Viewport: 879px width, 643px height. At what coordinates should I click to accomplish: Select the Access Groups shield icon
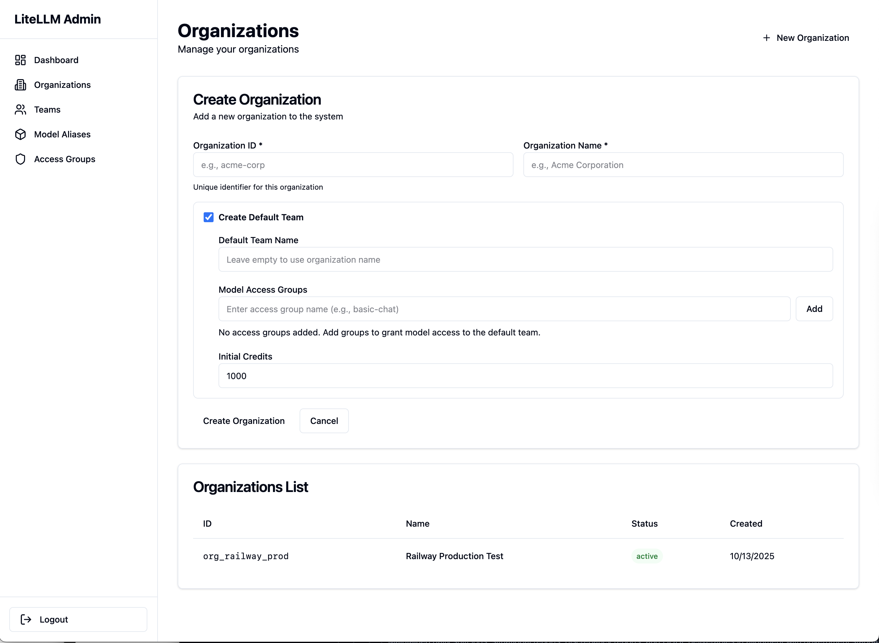point(20,159)
